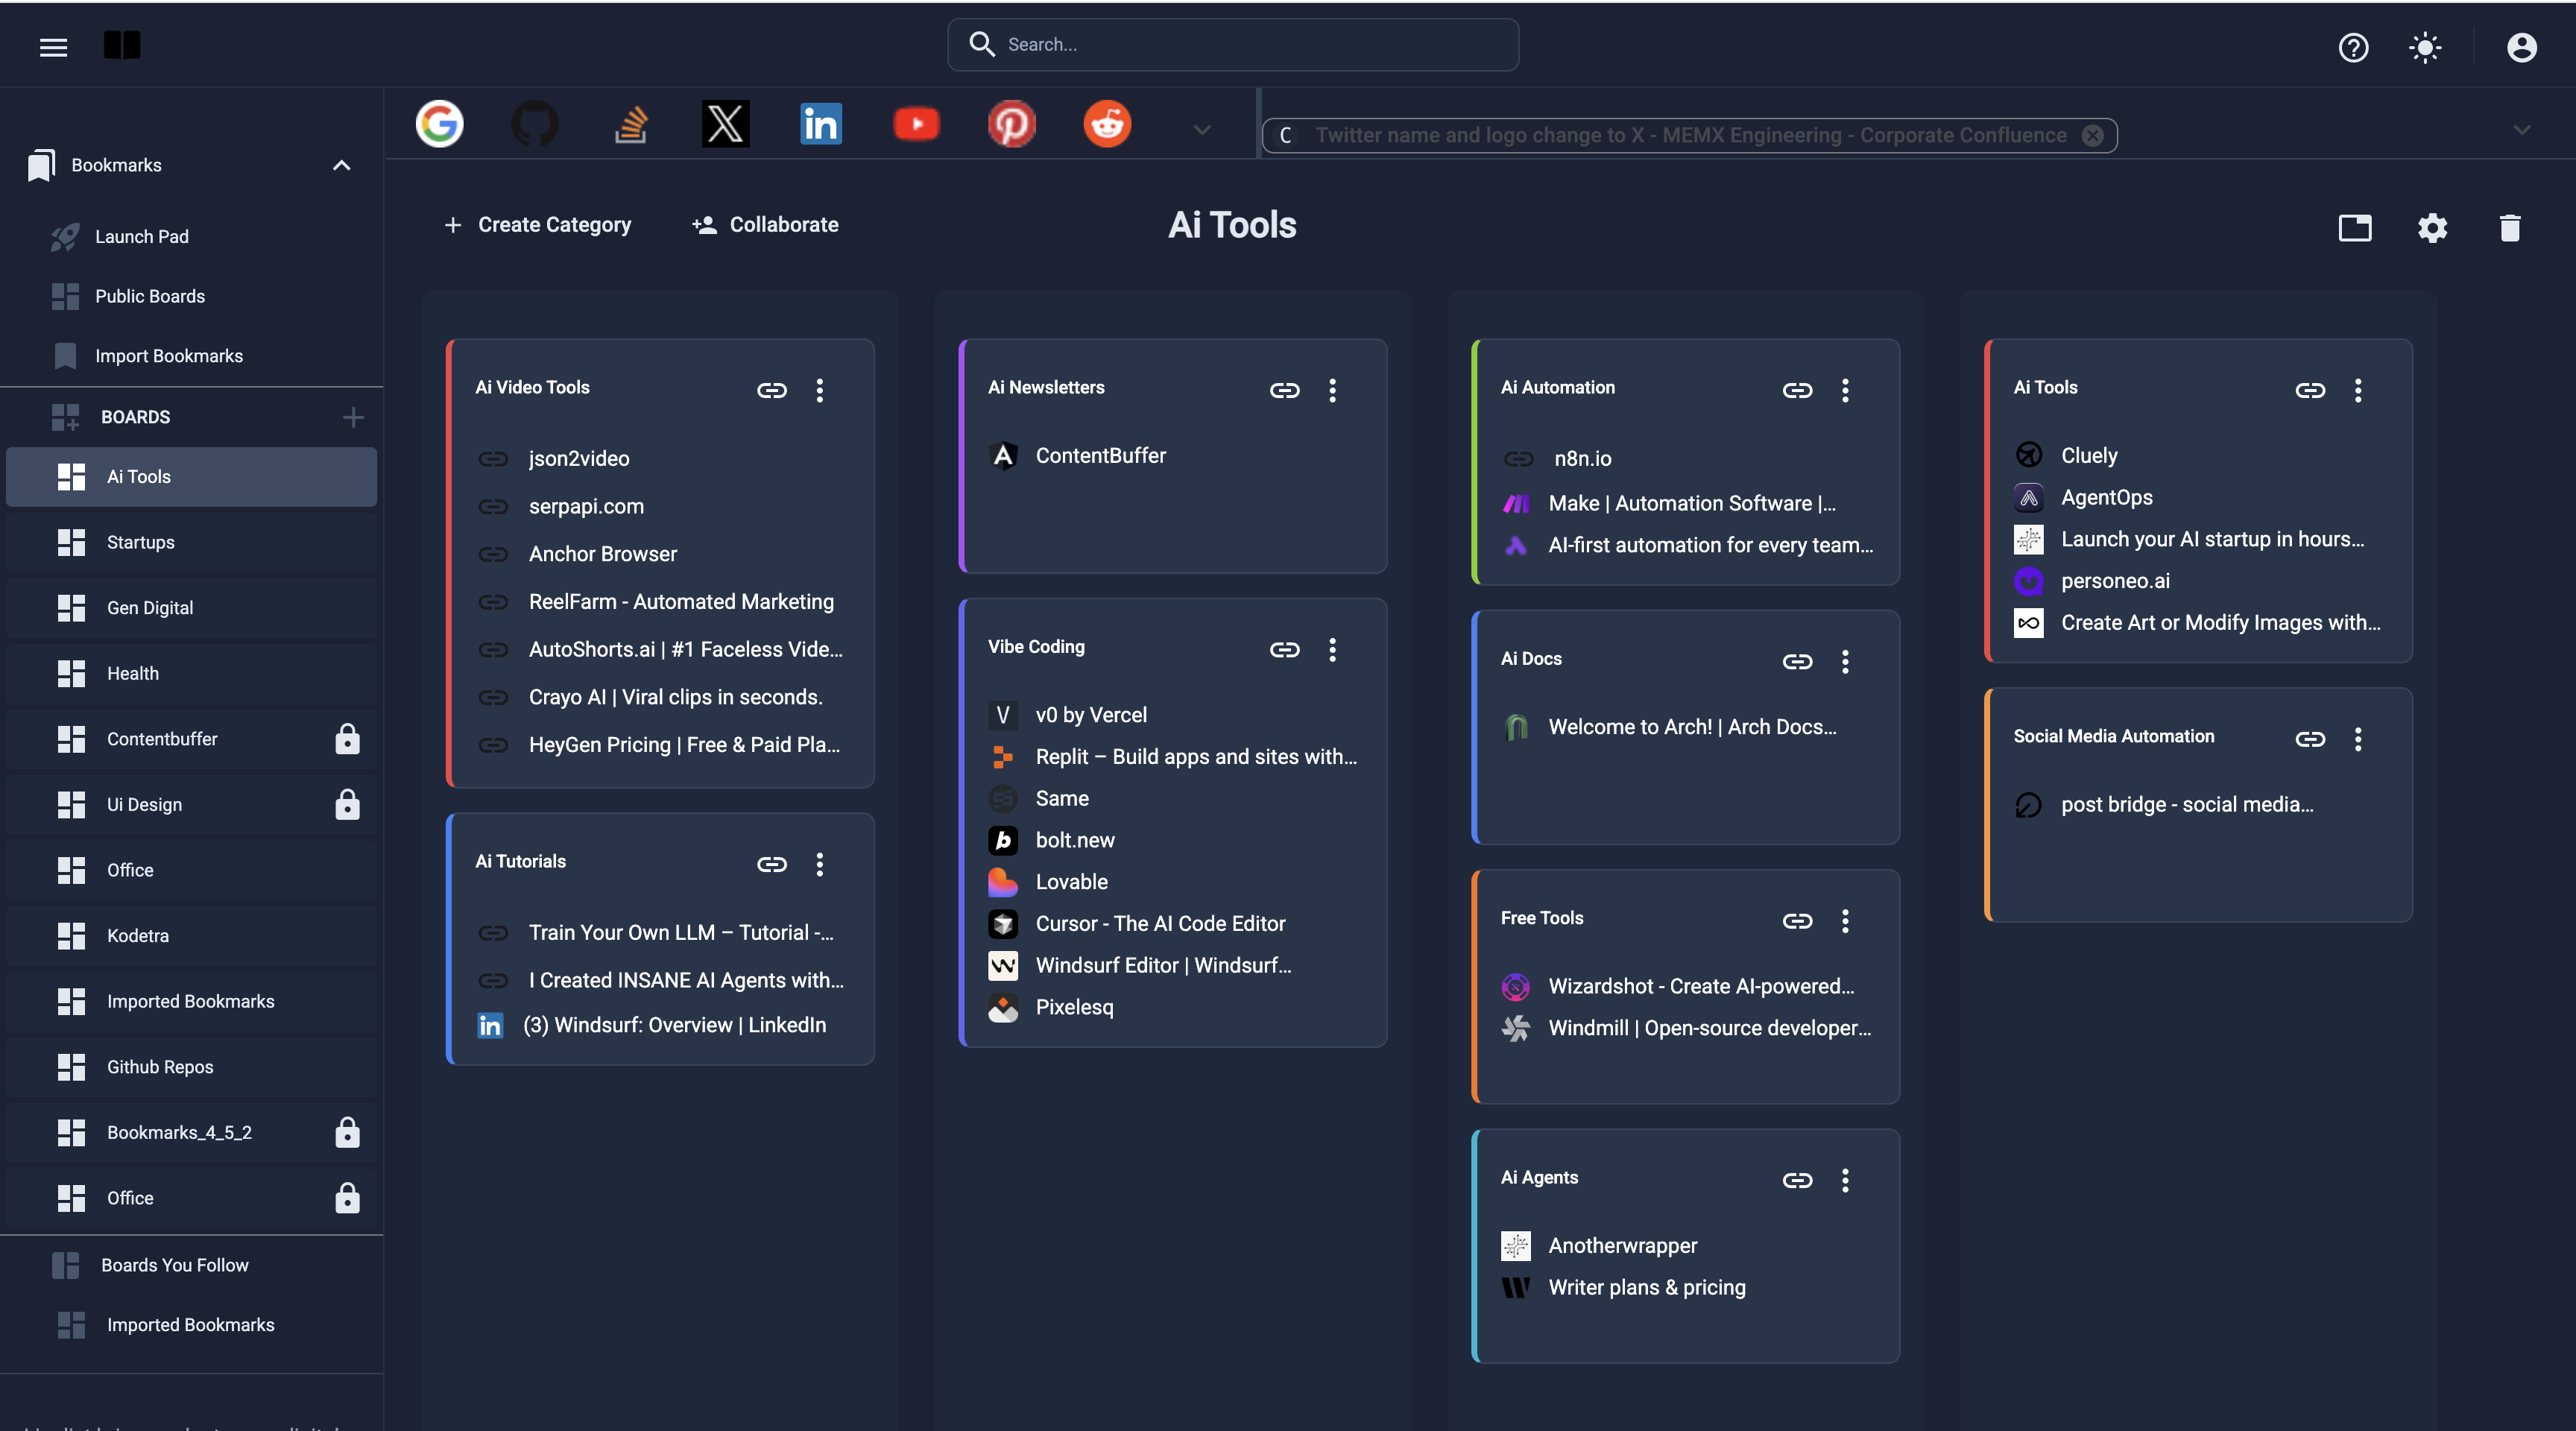Viewport: 2576px width, 1431px height.
Task: Click the board view window icon
Action: [x=2355, y=228]
